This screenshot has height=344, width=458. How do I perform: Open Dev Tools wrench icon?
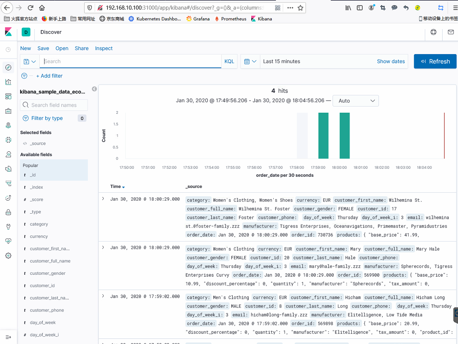tap(8, 227)
